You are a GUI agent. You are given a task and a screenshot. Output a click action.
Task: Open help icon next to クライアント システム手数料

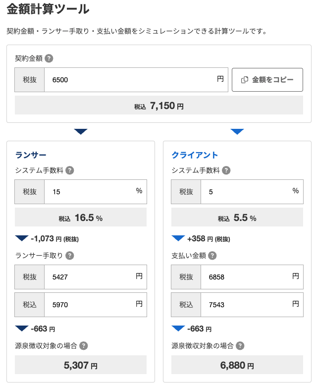click(x=226, y=170)
